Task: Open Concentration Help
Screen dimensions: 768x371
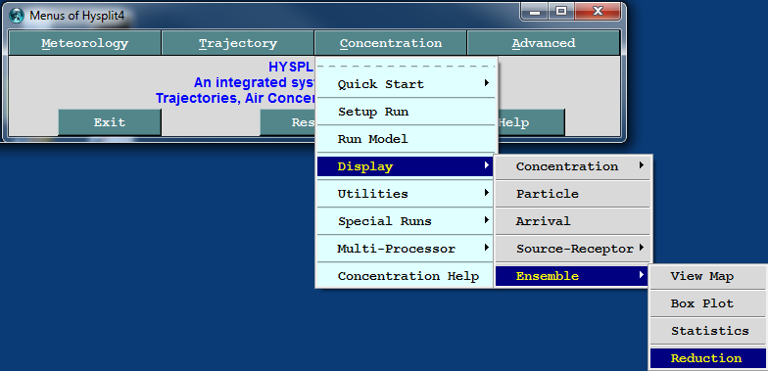Action: click(407, 276)
